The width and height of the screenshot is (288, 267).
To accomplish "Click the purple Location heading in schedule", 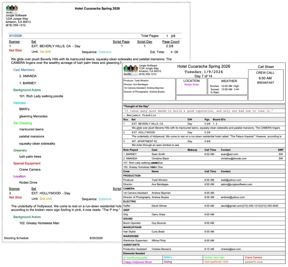I will [19, 176].
